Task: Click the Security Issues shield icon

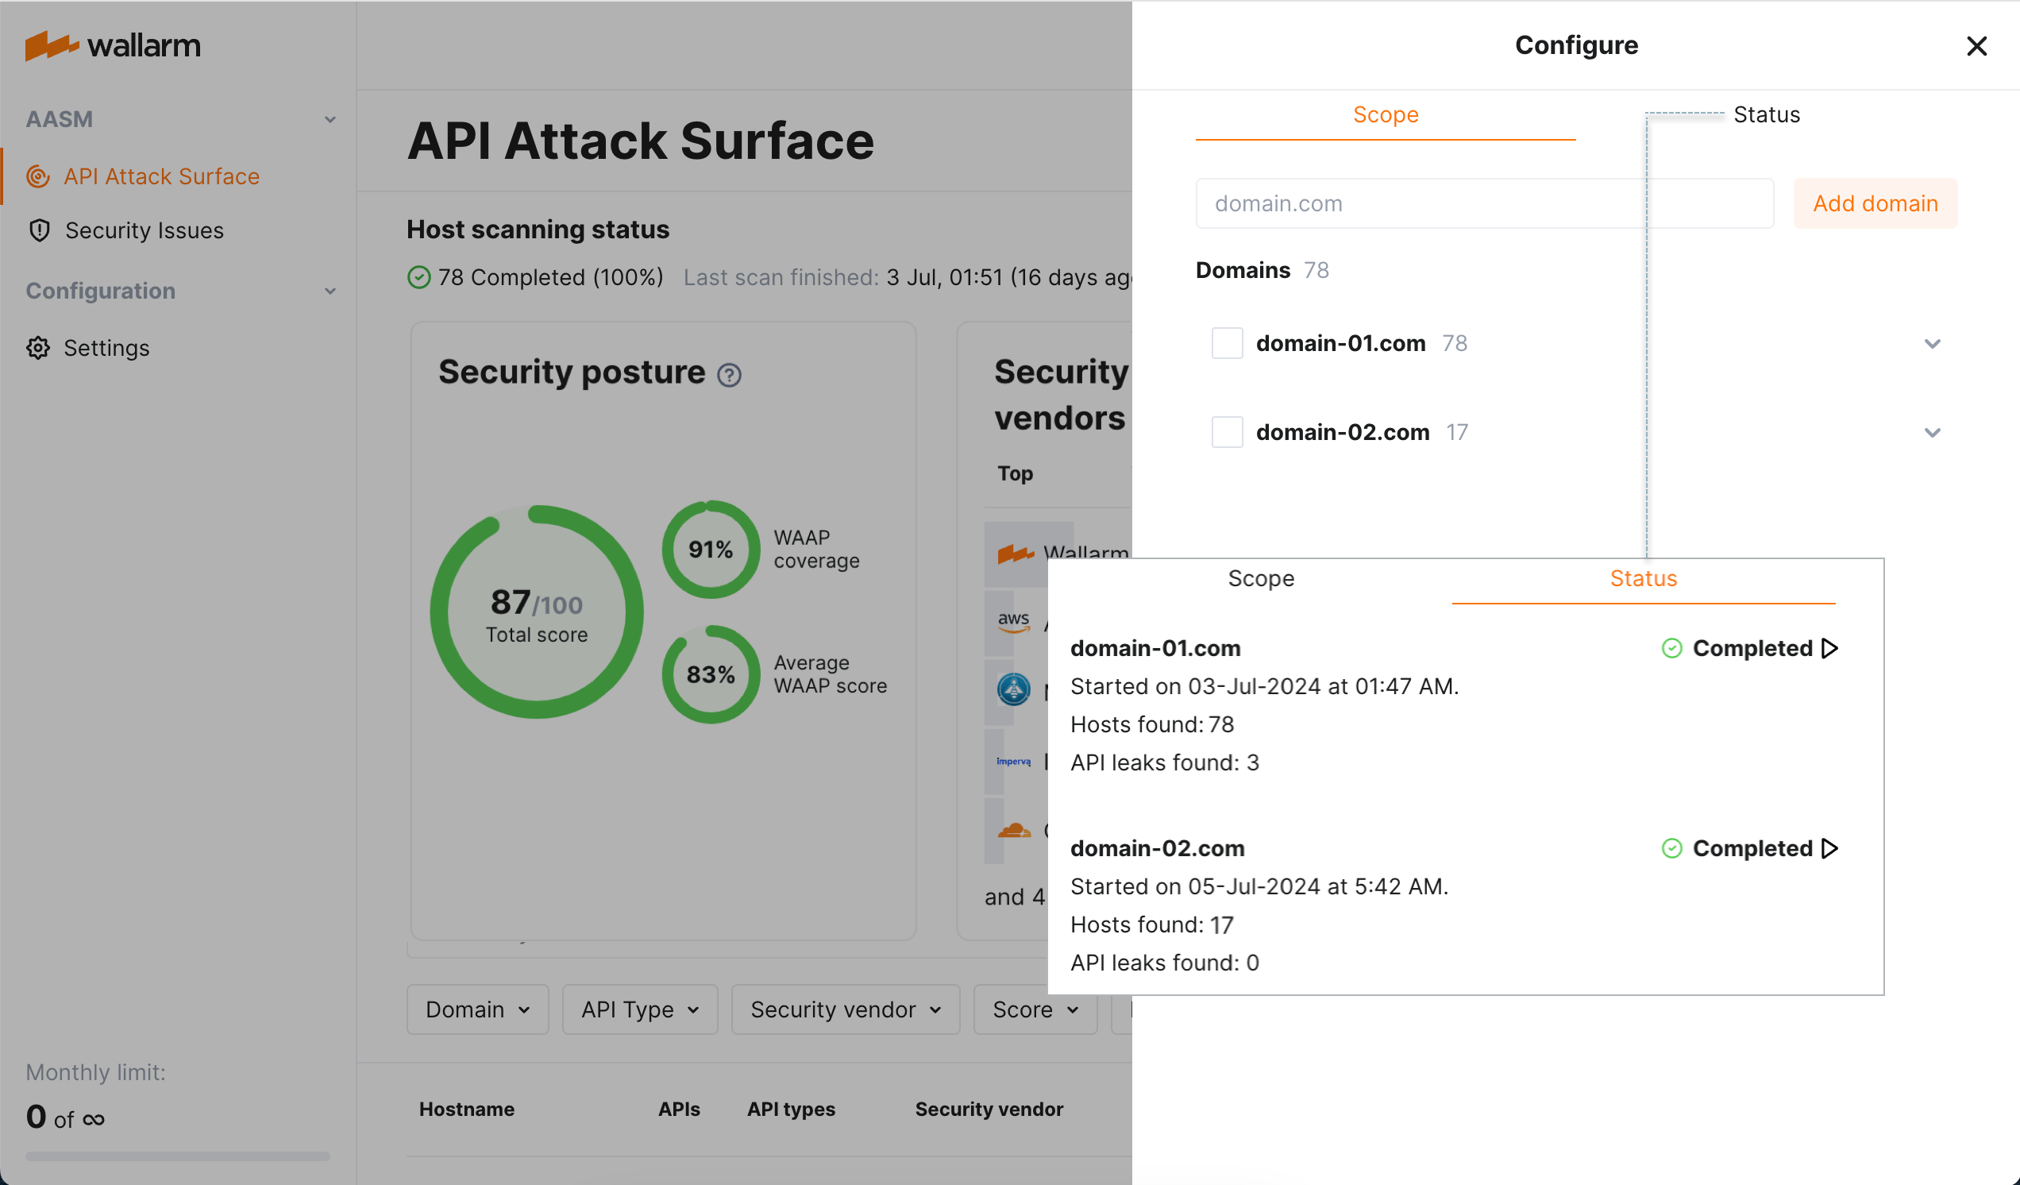Action: [39, 231]
